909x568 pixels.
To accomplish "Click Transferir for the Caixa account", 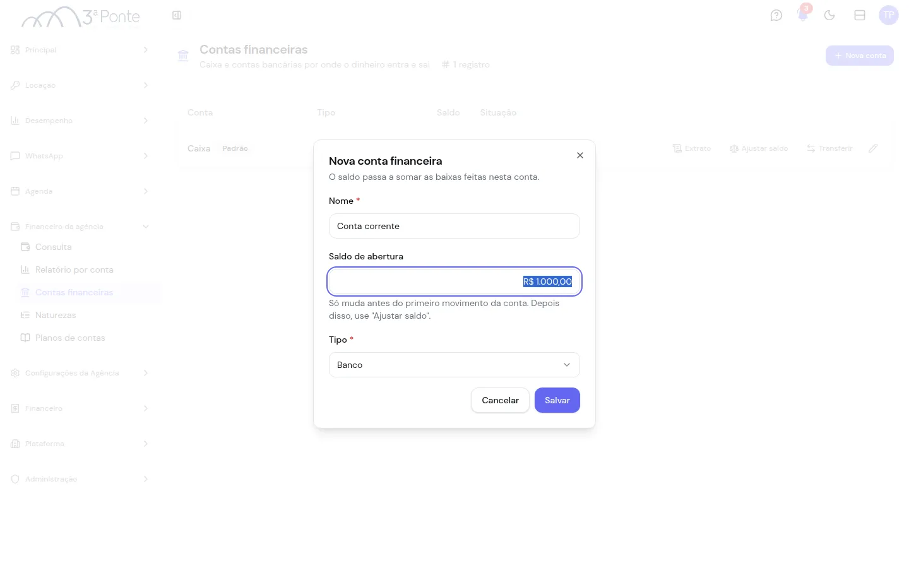I will (829, 148).
